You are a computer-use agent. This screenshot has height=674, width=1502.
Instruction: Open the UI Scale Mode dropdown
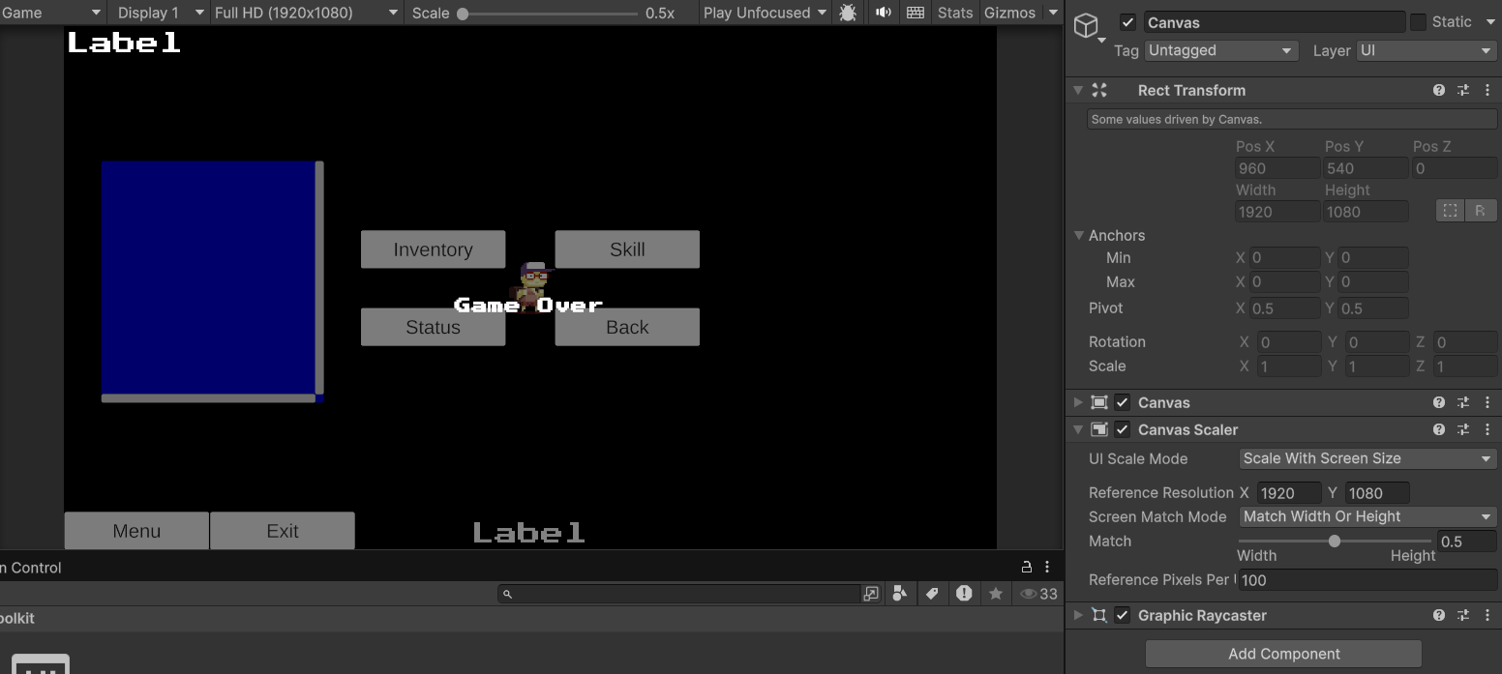[1367, 458]
